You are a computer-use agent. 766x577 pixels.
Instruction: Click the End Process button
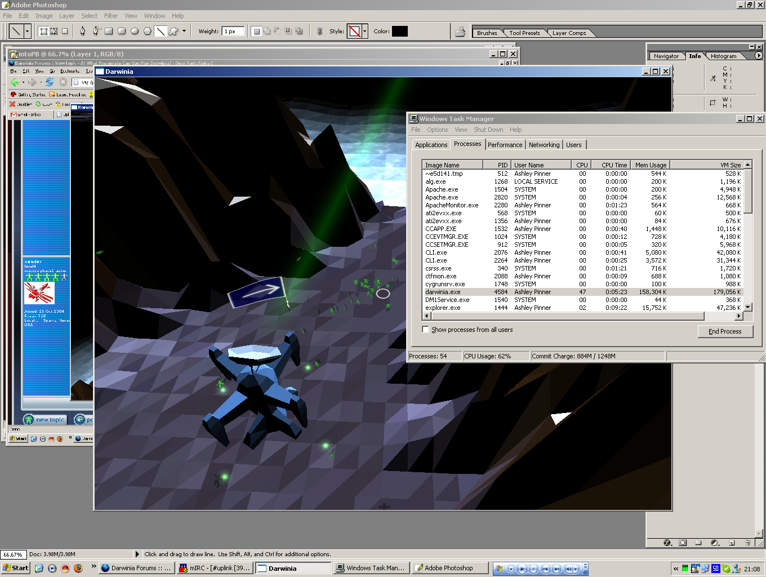point(724,331)
